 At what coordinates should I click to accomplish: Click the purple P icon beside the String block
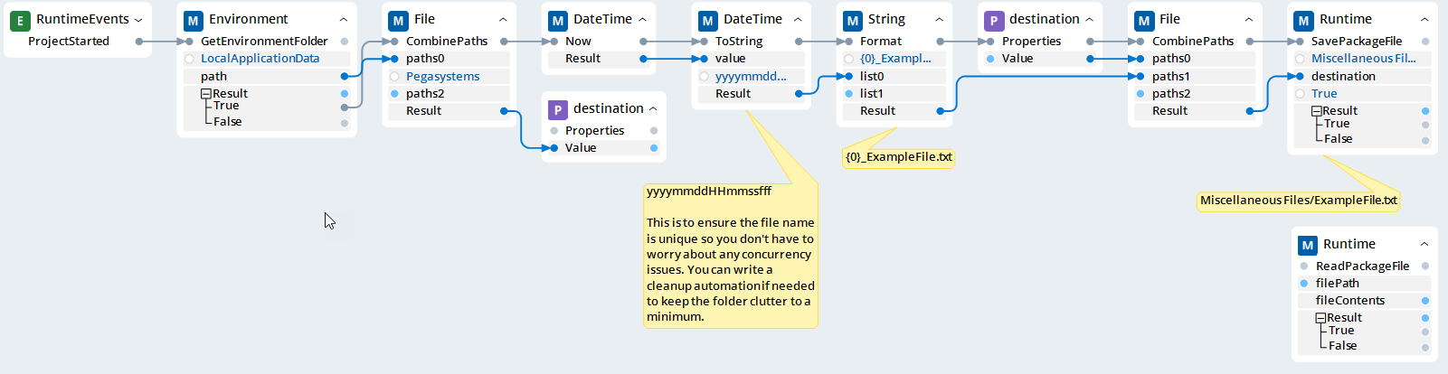point(994,20)
